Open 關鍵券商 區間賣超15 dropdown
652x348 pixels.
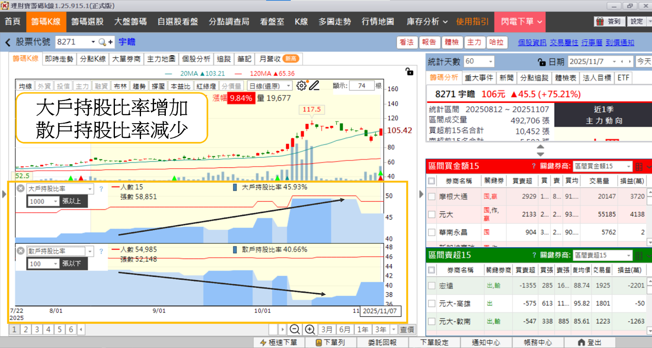point(628,255)
